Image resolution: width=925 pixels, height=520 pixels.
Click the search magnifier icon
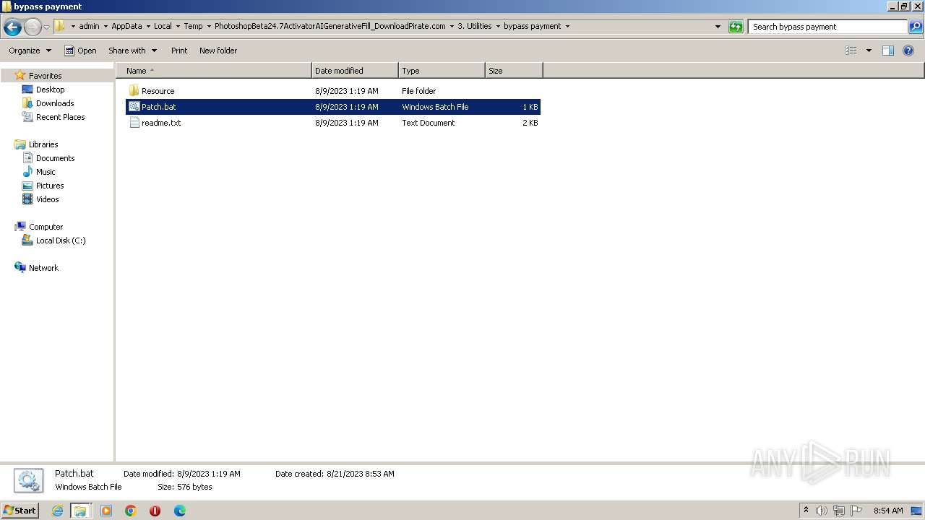pos(915,27)
